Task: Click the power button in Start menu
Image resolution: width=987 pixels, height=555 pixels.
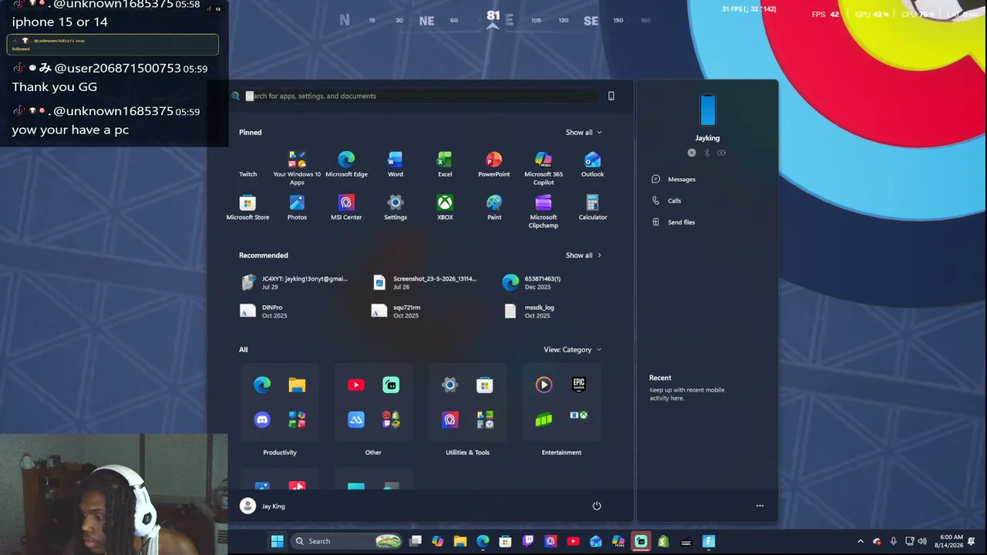Action: [597, 506]
